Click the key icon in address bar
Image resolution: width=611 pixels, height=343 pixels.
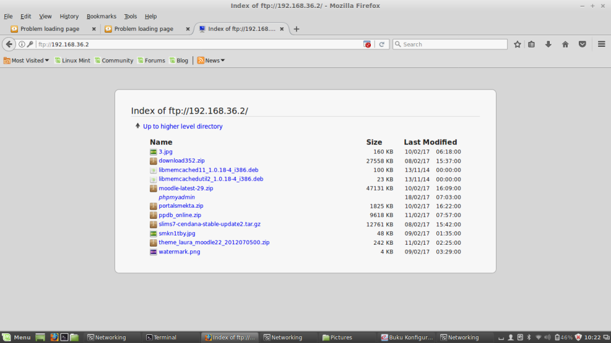[30, 44]
